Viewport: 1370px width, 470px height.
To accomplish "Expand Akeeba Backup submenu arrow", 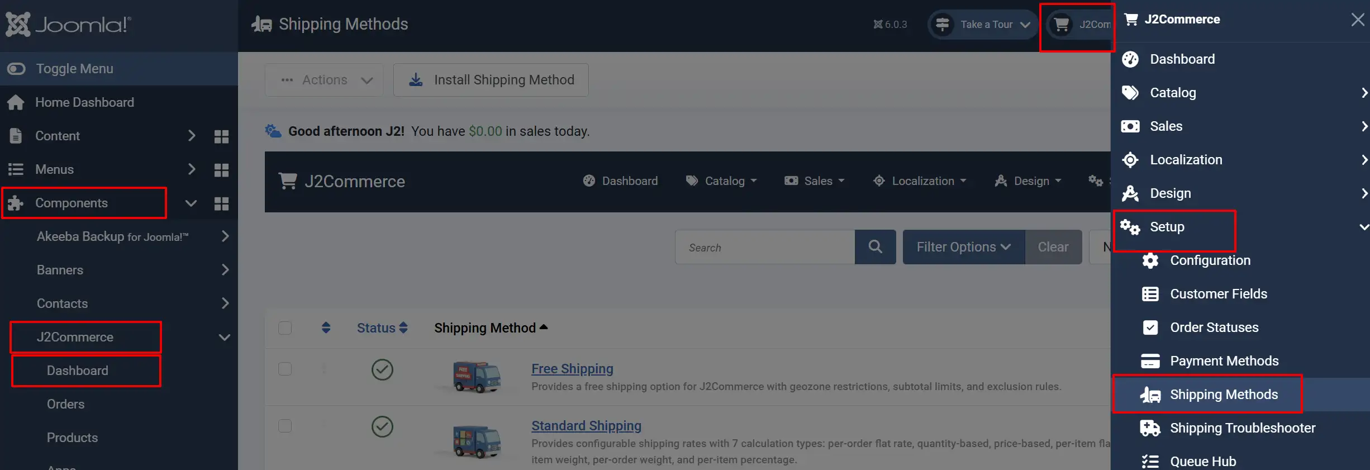I will 225,236.
